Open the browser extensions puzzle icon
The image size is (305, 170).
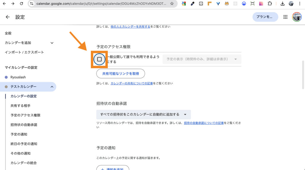270,4
